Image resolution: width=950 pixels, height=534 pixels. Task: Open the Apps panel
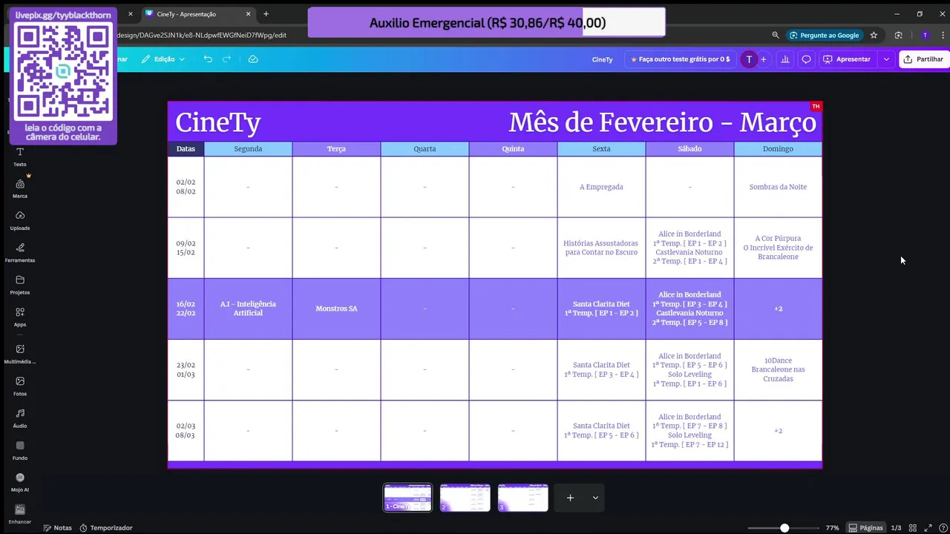[20, 317]
